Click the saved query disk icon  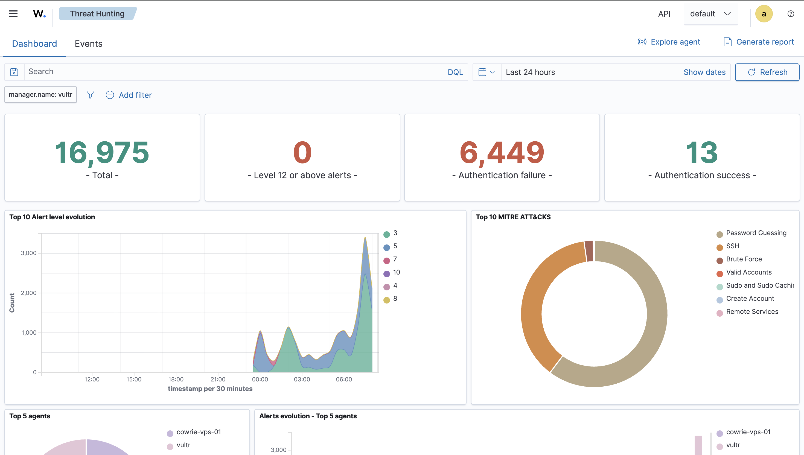point(14,72)
